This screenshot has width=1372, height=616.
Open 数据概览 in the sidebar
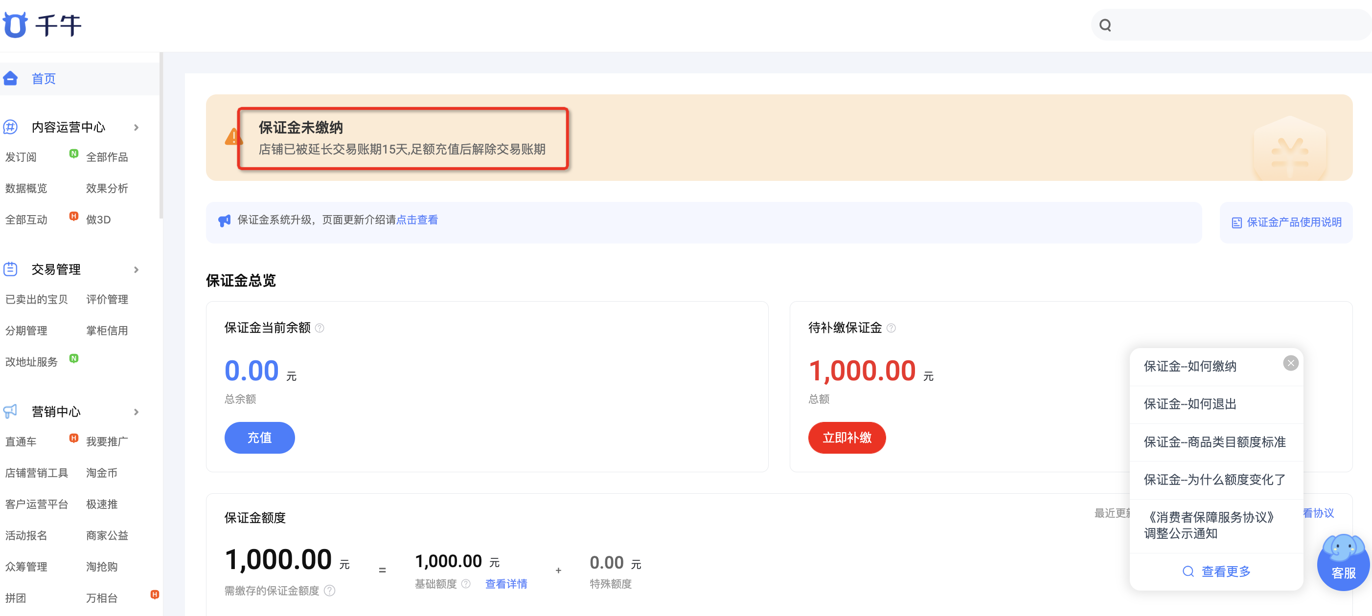tap(26, 188)
